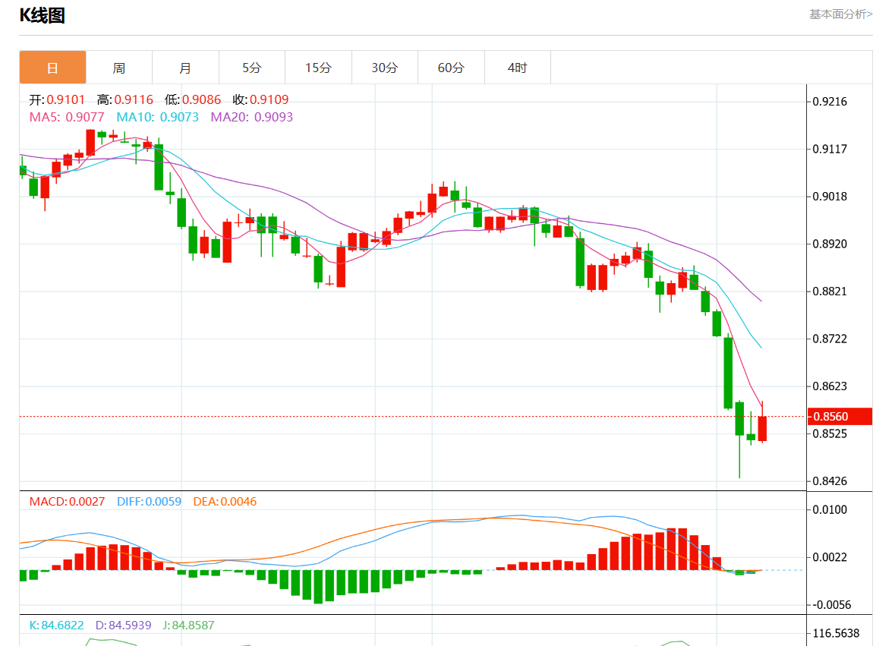The image size is (892, 646).
Task: Click the D:84.5939 KDJ value
Action: click(x=124, y=626)
